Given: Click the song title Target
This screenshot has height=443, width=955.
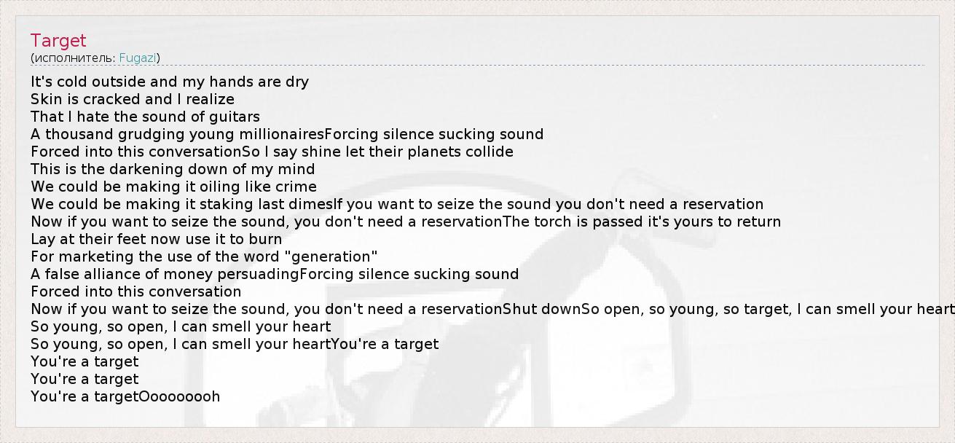Looking at the screenshot, I should 58,41.
